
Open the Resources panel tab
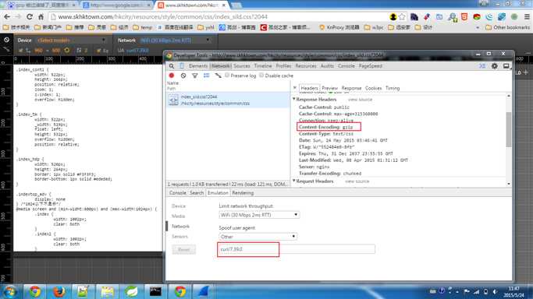point(306,66)
